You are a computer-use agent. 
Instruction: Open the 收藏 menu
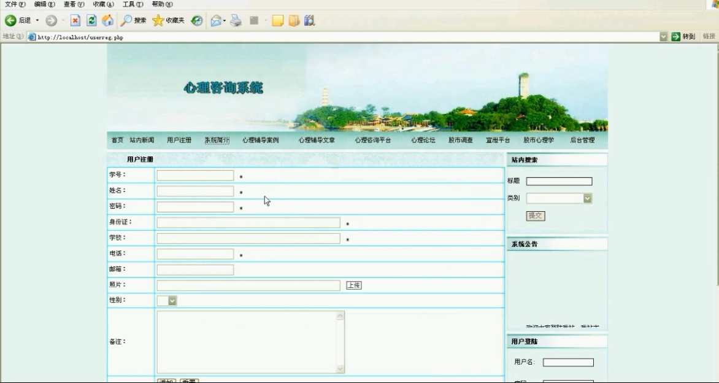point(103,4)
